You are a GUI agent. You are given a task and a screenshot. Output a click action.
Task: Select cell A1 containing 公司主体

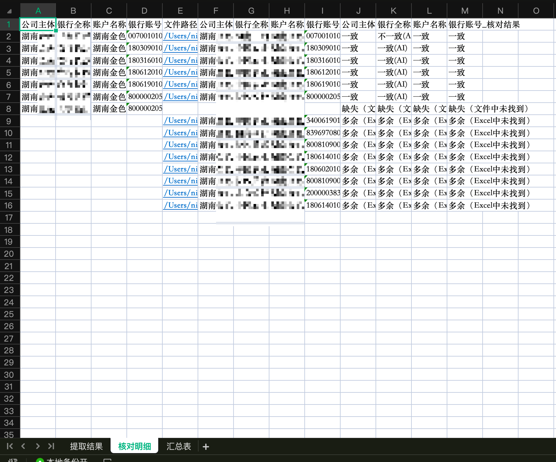[x=38, y=24]
